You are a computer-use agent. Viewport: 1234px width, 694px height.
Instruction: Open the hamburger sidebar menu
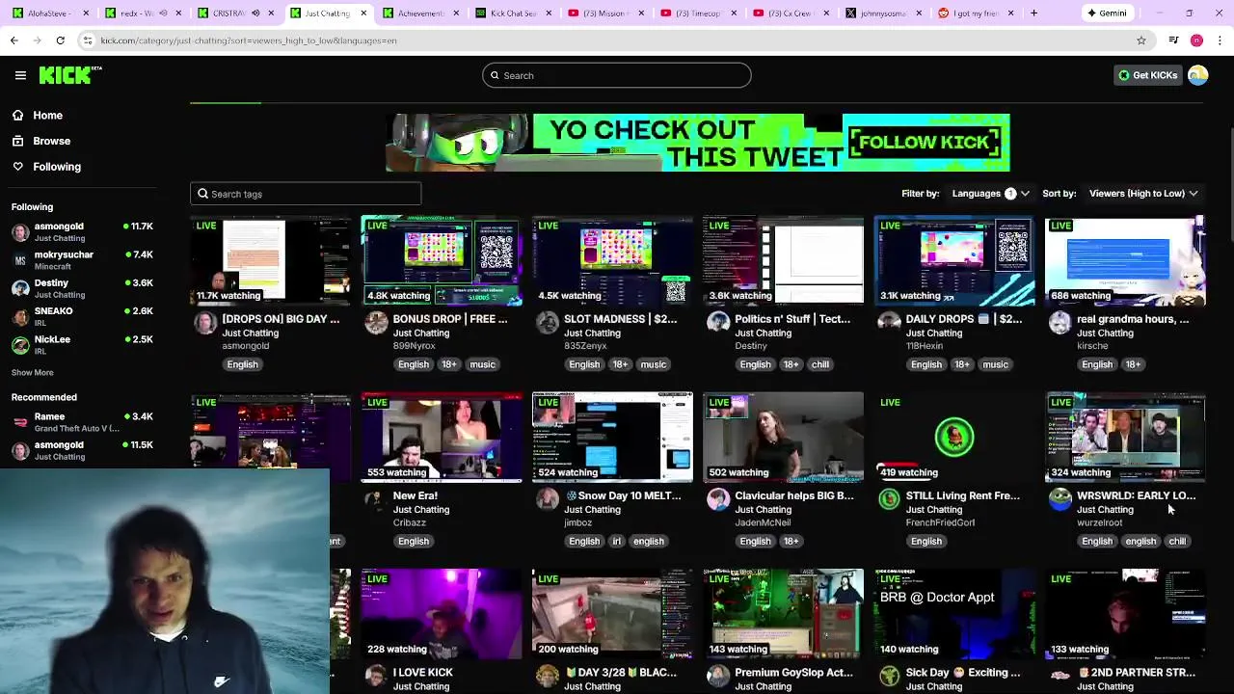(x=20, y=75)
